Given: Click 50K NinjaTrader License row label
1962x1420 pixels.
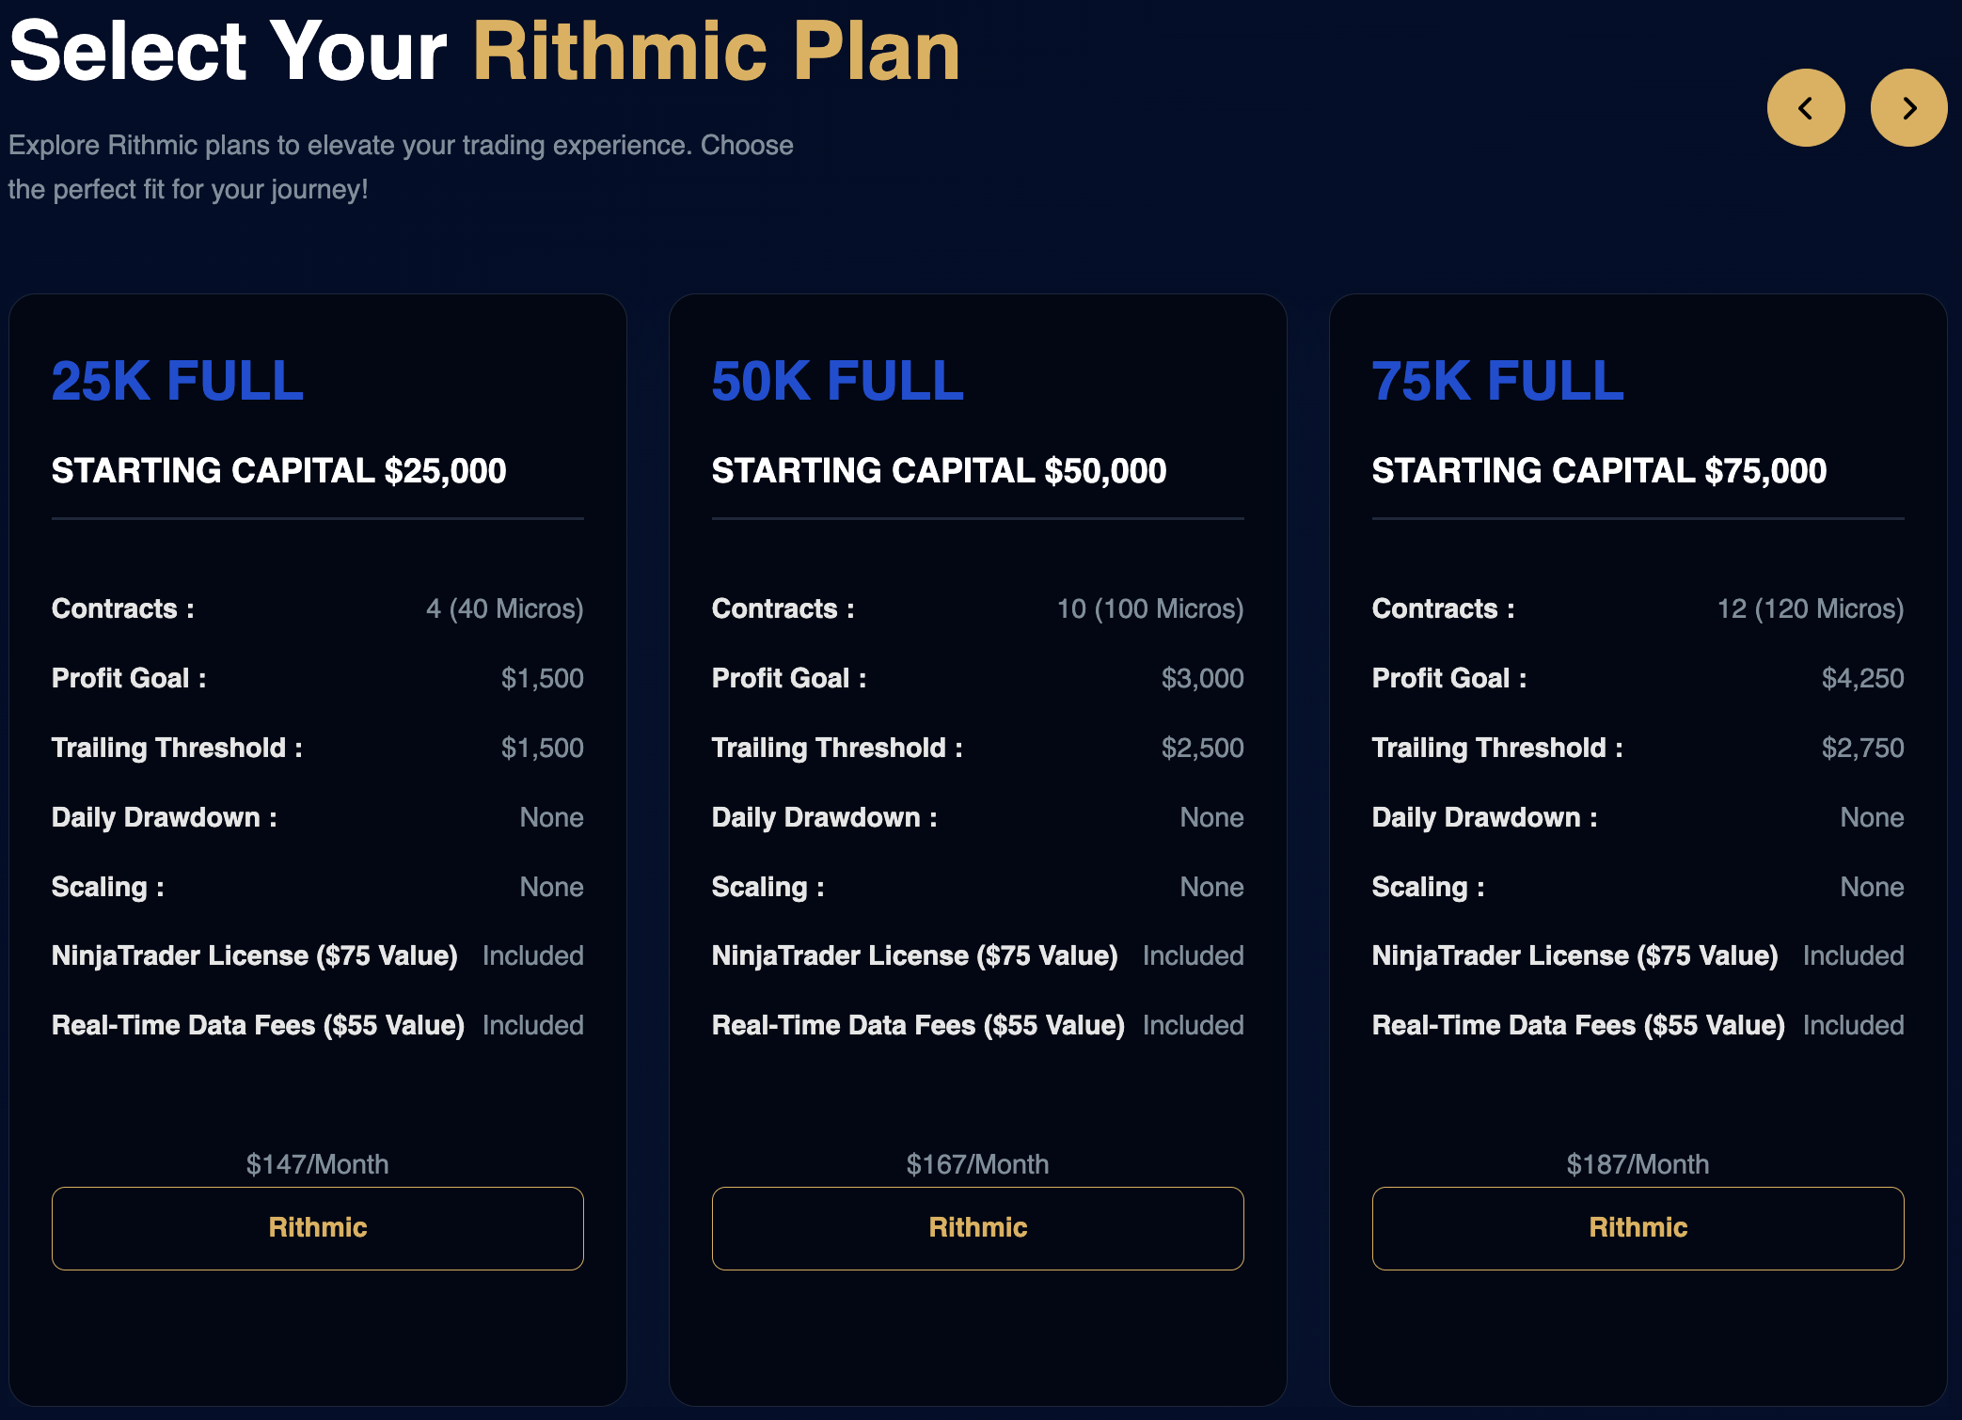Looking at the screenshot, I should click(915, 955).
